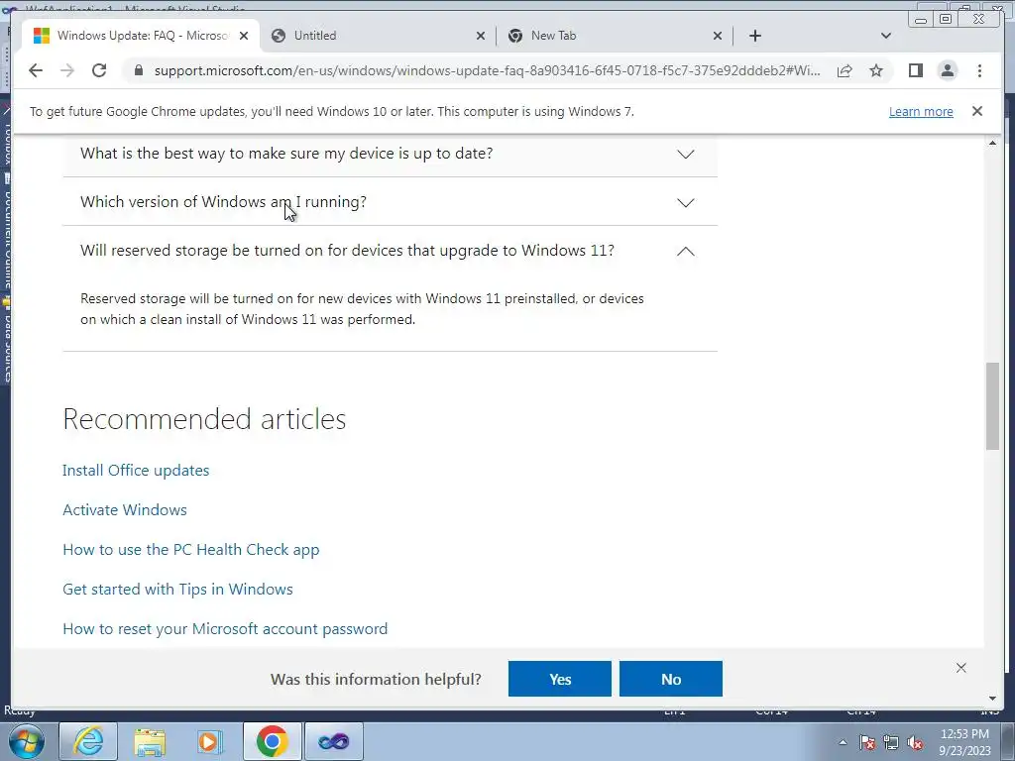The height and width of the screenshot is (761, 1015).
Task: Close the Windows Update FAQ tab
Action: click(244, 36)
